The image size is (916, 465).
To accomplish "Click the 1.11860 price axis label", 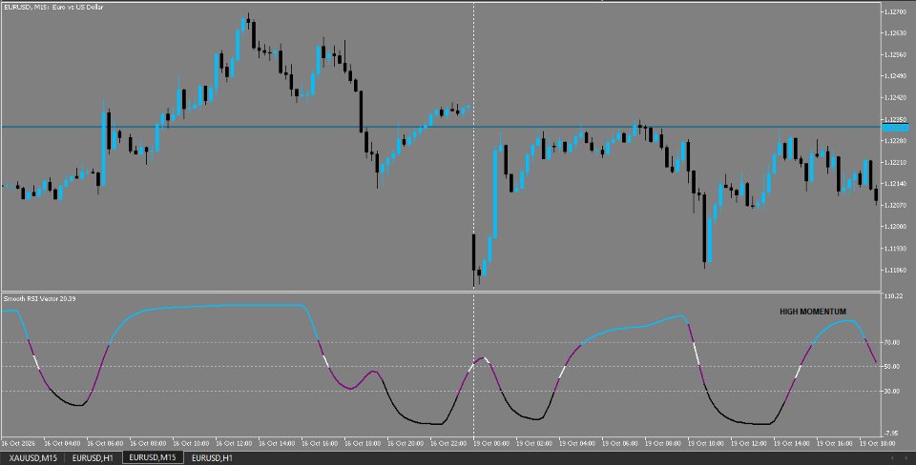I will 896,270.
